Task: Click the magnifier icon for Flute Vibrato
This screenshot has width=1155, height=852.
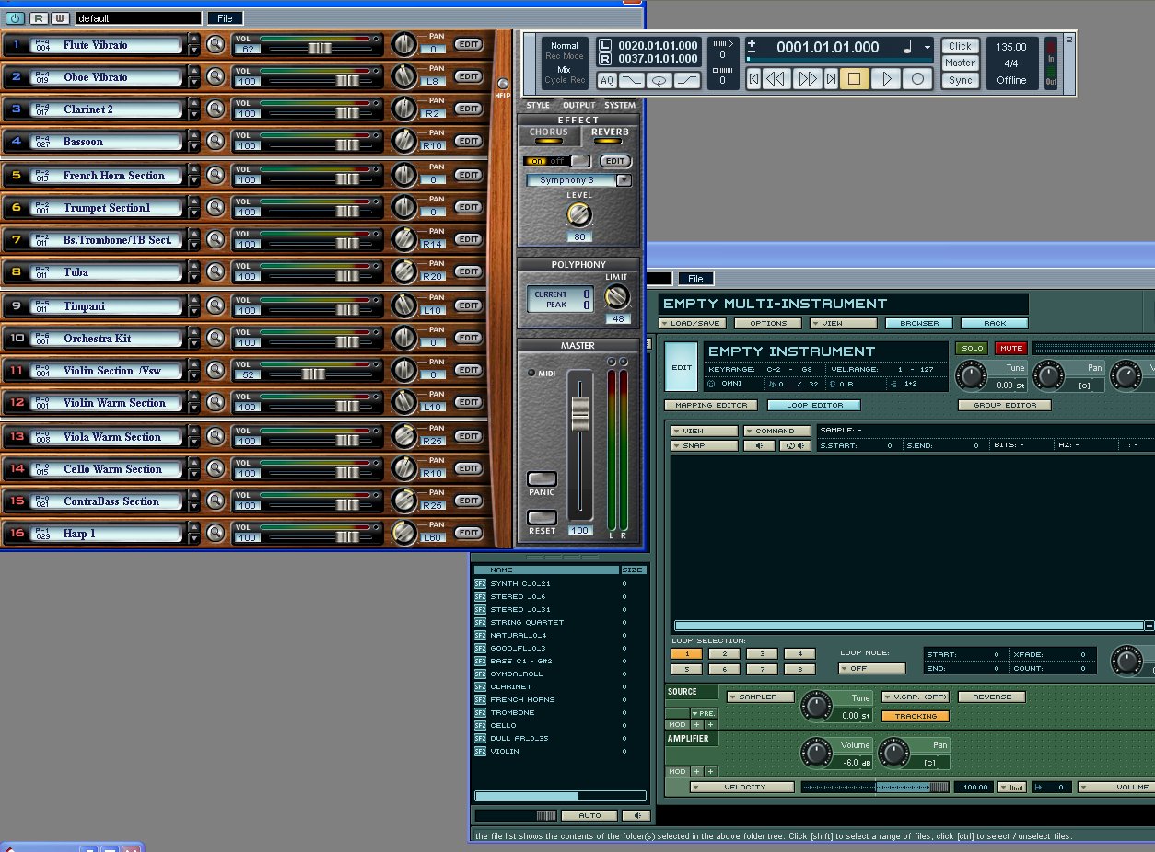Action: (216, 44)
